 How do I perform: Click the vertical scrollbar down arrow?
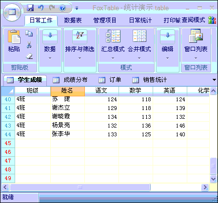(x=213, y=179)
